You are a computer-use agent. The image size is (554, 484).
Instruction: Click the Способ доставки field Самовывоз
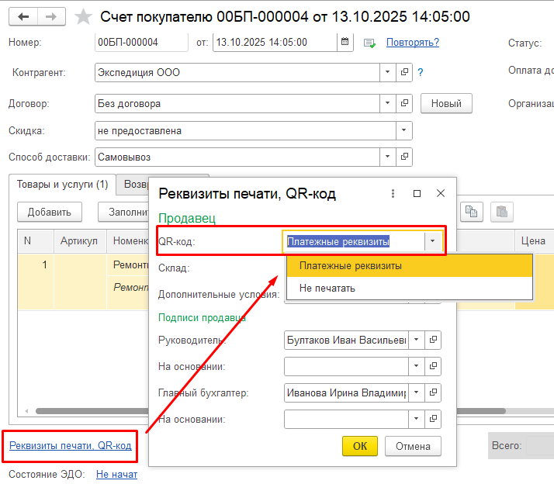(237, 157)
